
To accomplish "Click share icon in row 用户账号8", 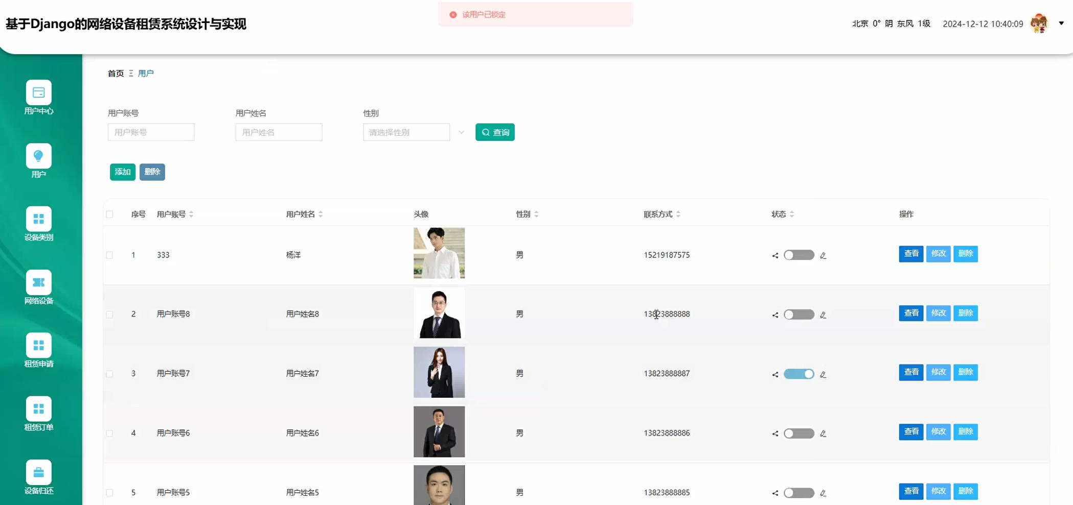I will point(775,315).
